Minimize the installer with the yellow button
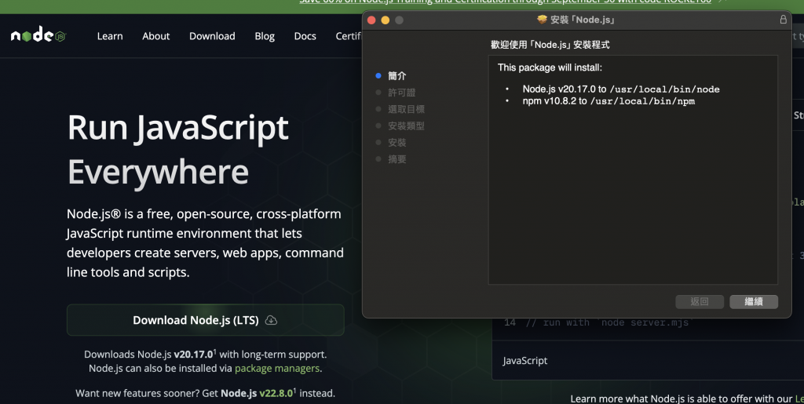804x404 pixels. click(x=385, y=20)
